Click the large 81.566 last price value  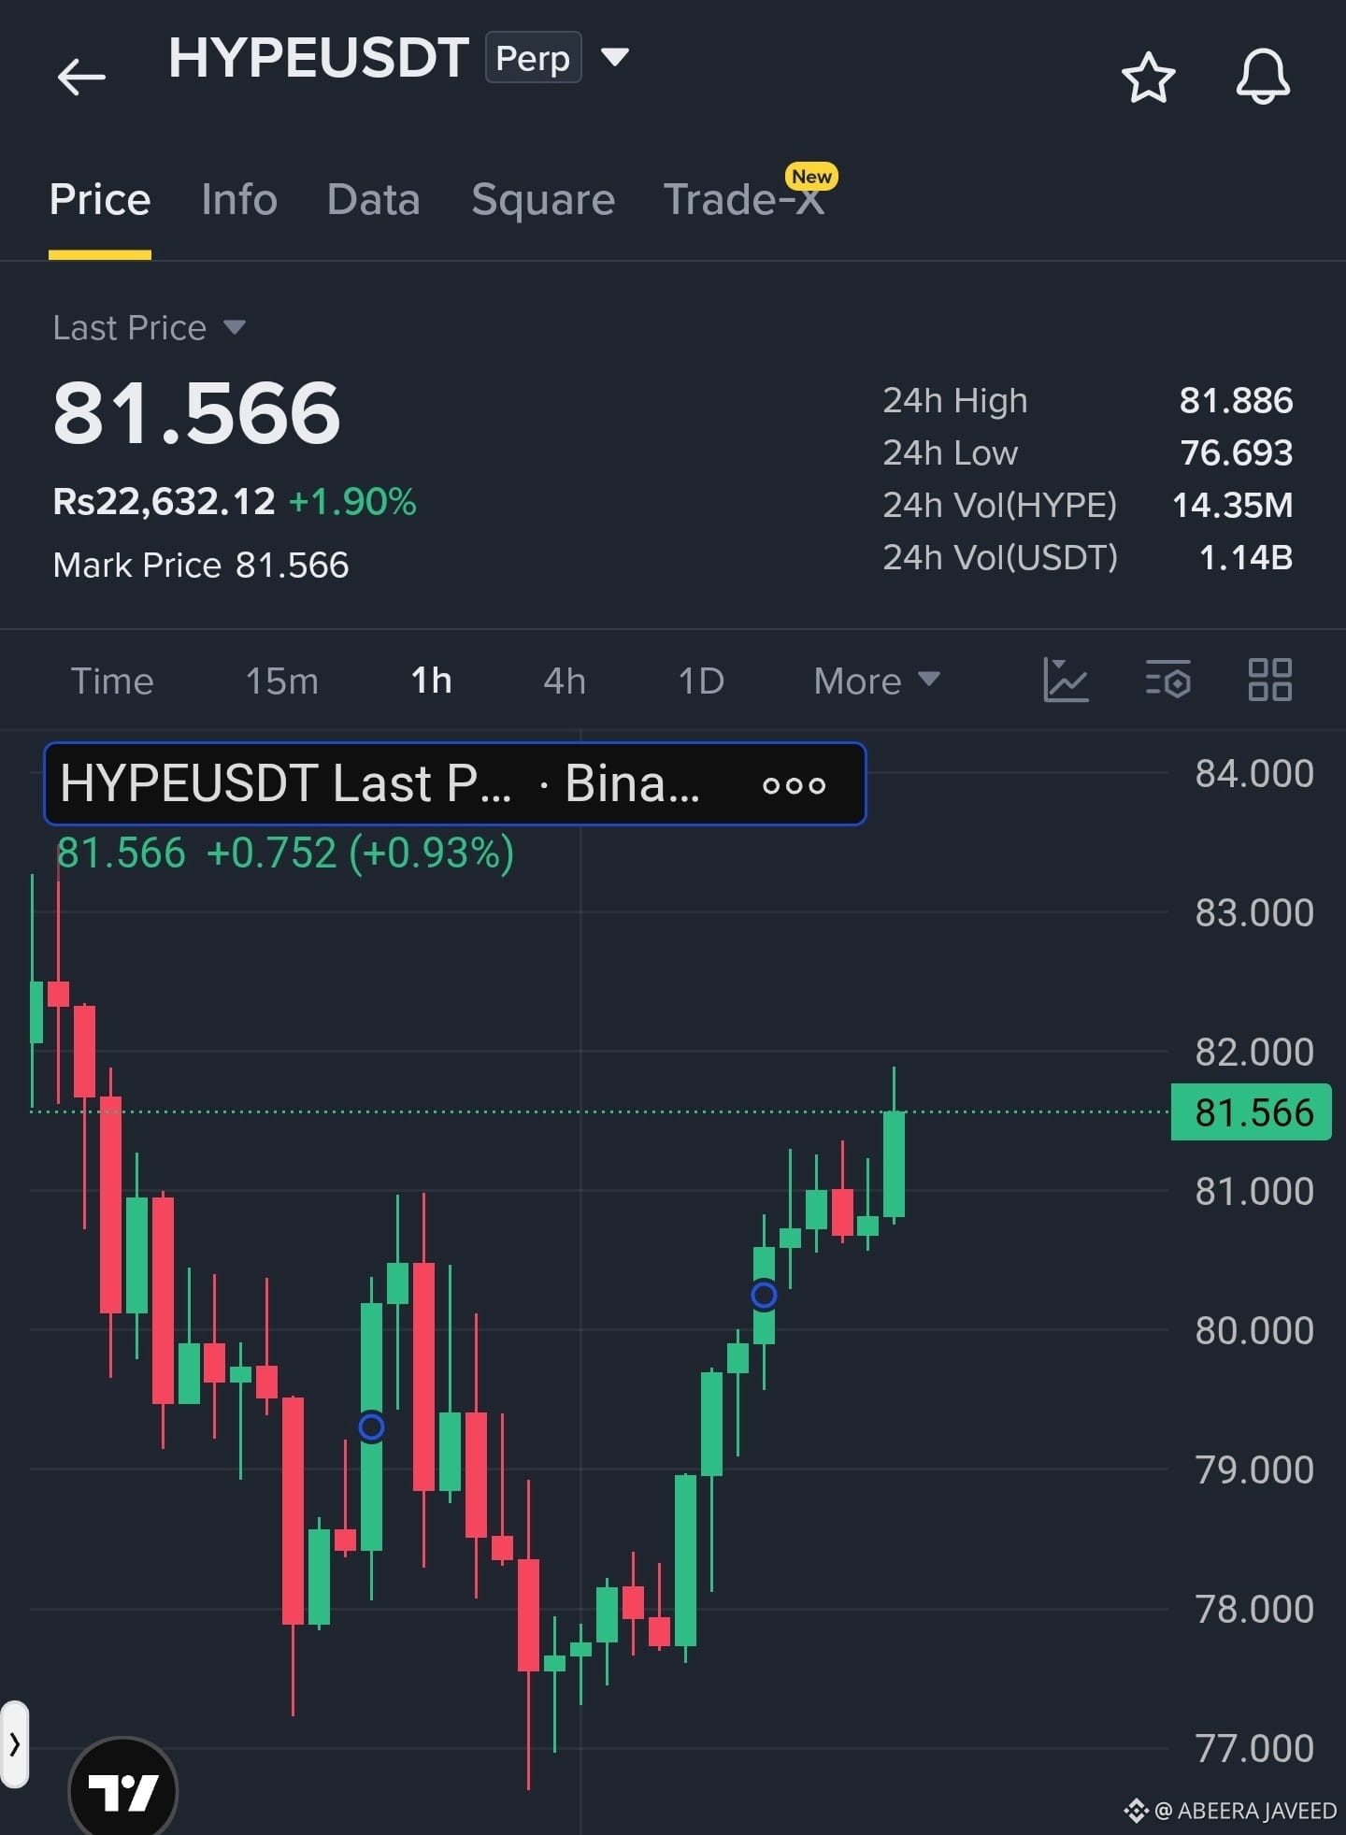[x=196, y=412]
